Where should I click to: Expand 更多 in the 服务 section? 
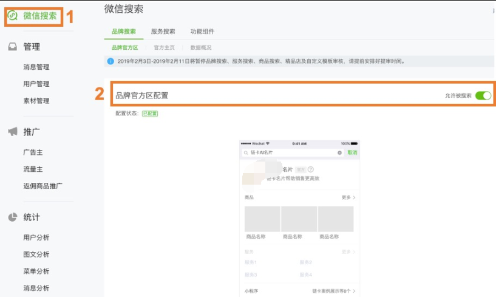(348, 251)
